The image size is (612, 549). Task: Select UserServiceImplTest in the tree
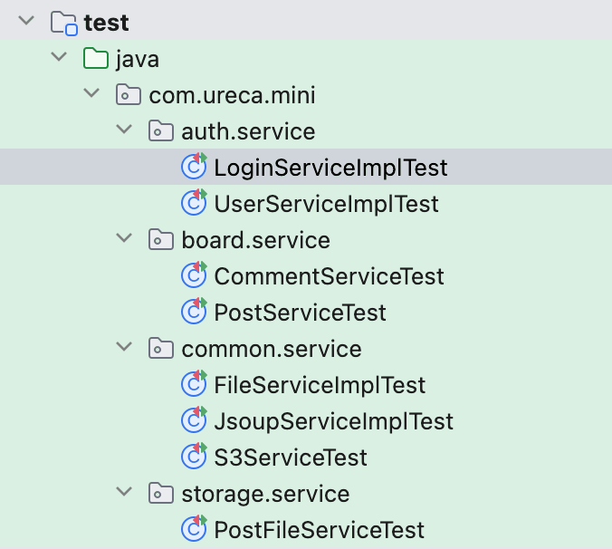tap(326, 204)
